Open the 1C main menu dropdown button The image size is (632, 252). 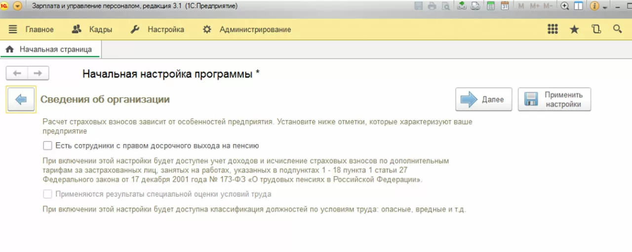point(18,6)
